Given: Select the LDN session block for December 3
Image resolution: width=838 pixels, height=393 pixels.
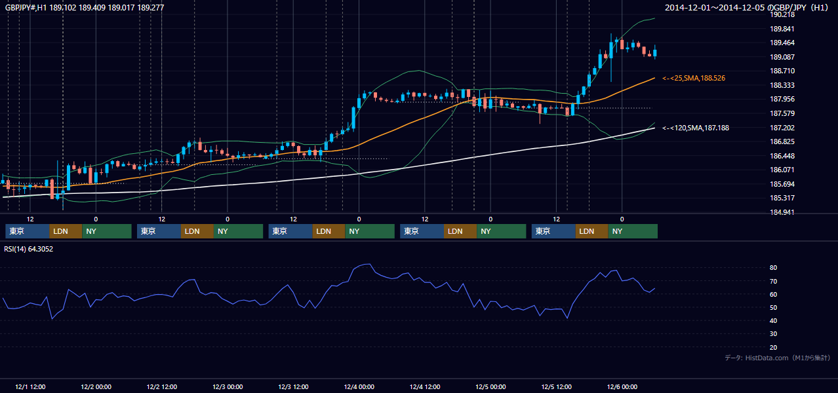Looking at the screenshot, I should (x=329, y=231).
